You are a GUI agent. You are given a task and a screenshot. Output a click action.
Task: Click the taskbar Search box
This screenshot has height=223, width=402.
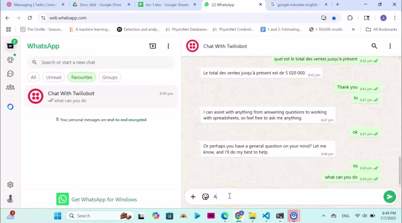(100, 216)
